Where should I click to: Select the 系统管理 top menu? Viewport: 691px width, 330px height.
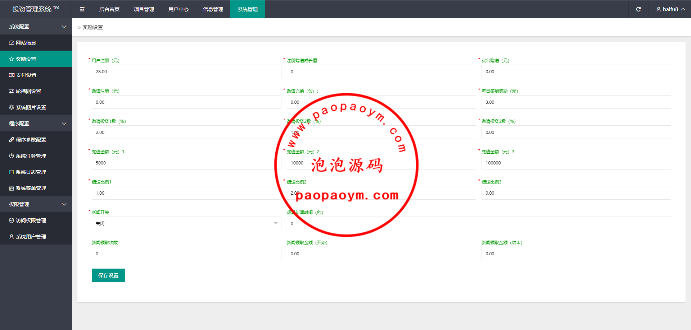tap(248, 9)
